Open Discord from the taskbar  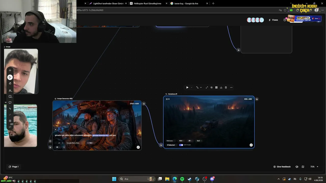pos(212,179)
